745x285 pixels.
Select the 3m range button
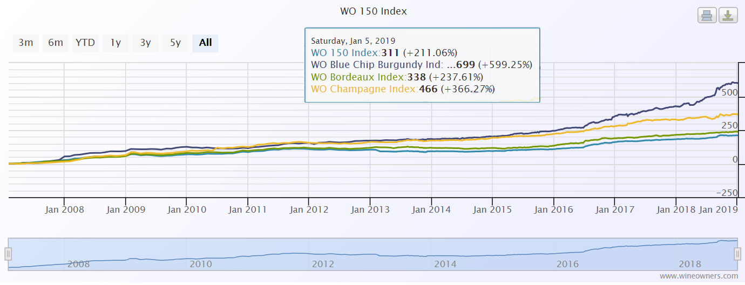point(26,43)
